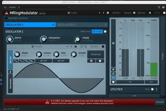
Task: Click Random in the shape panel
Action: tap(94, 47)
